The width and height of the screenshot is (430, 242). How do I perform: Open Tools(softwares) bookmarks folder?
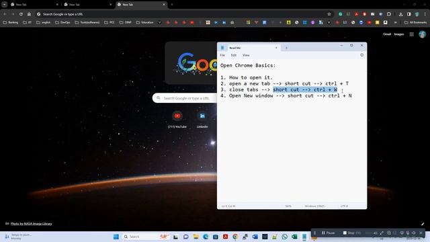click(x=87, y=22)
